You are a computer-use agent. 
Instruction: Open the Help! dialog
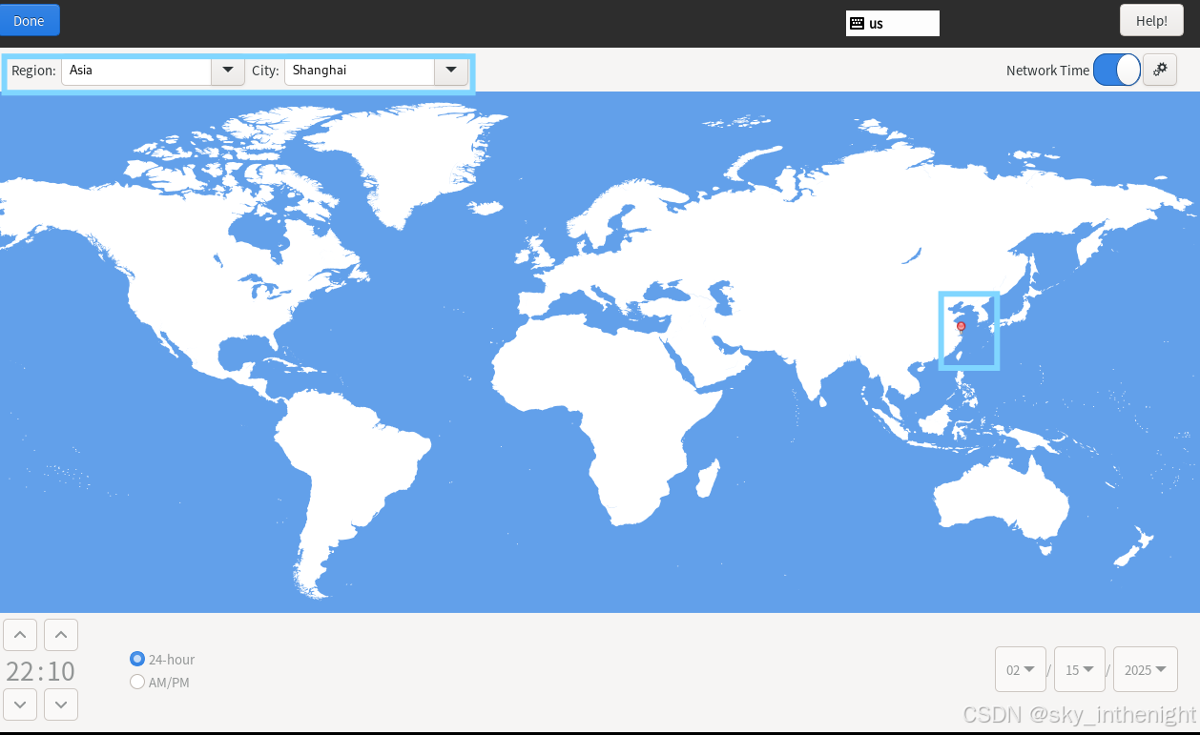1151,21
